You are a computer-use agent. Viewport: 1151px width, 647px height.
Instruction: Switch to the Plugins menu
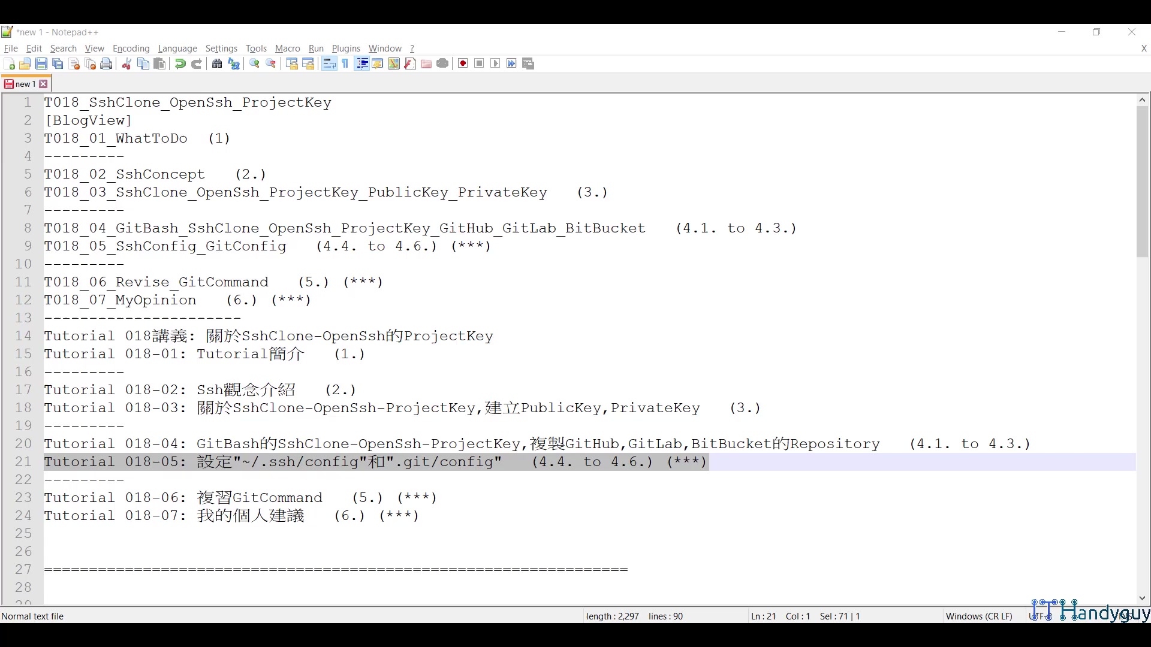[x=346, y=49]
